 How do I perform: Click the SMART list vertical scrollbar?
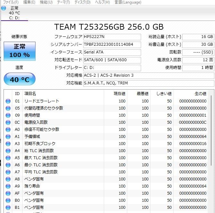click(x=211, y=131)
